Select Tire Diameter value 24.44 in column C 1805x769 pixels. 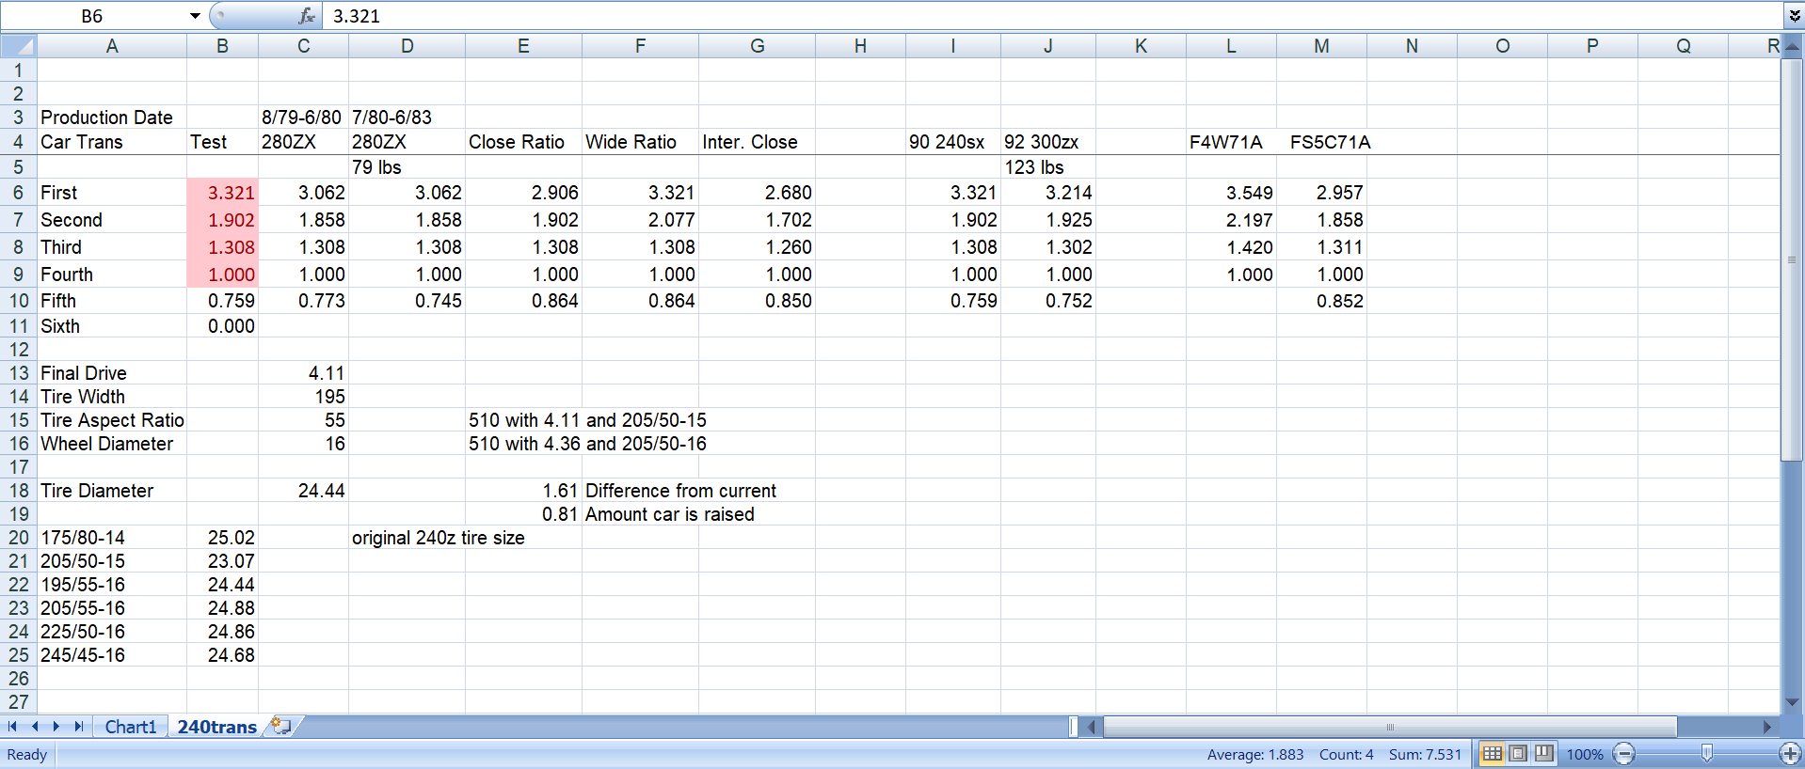[303, 491]
